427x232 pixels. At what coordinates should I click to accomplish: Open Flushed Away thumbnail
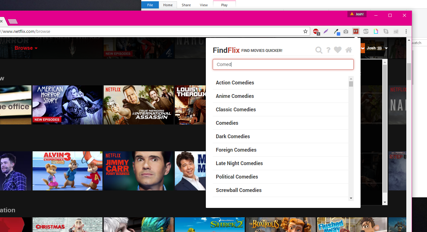[x=352, y=225]
